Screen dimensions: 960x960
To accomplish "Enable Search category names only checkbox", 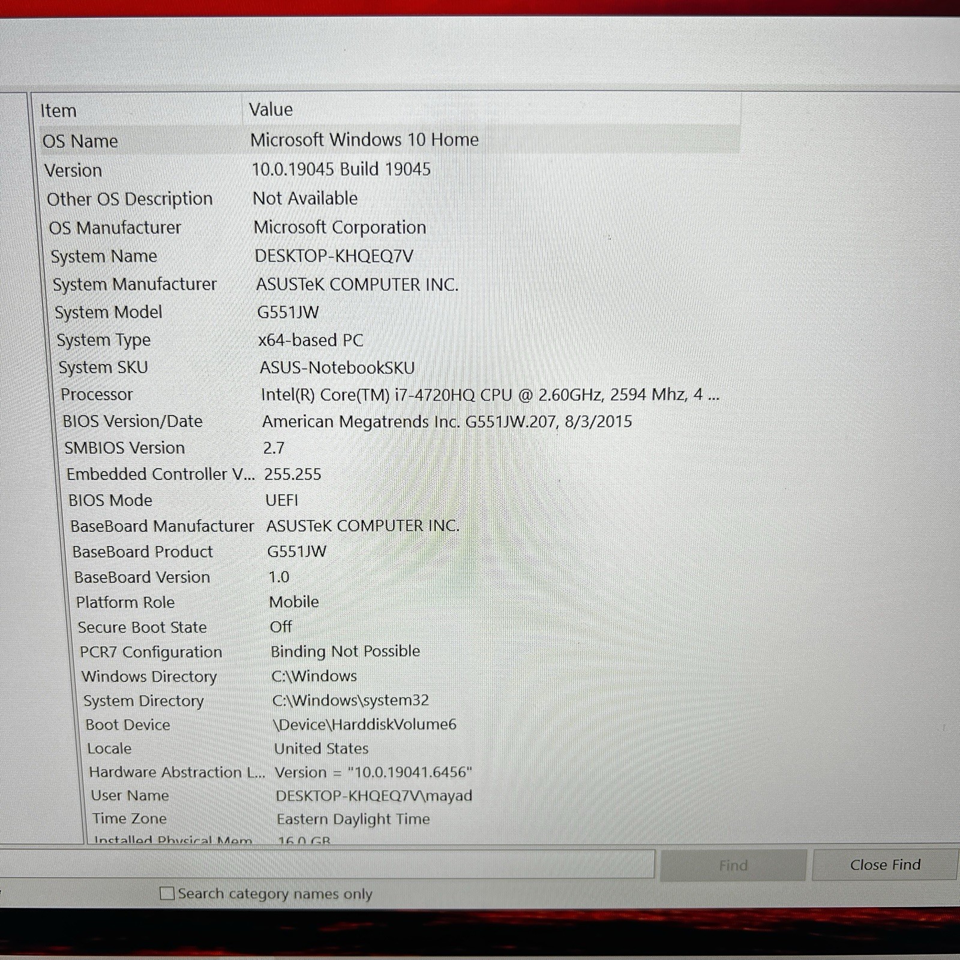I will click(x=167, y=893).
